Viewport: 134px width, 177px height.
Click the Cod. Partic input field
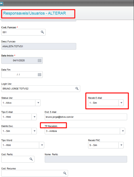click(x=18, y=159)
